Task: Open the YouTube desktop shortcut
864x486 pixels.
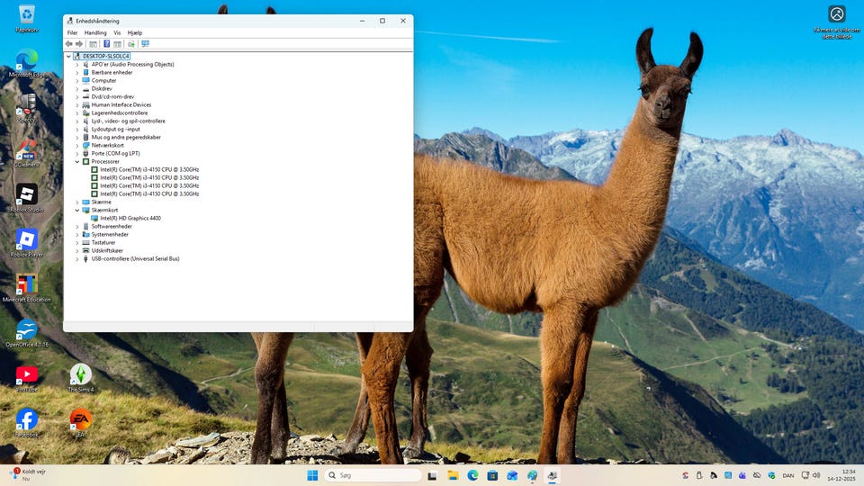Action: pos(26,378)
